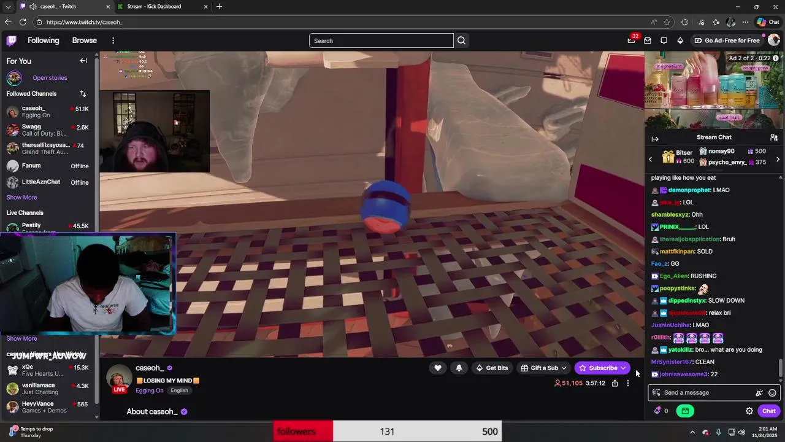This screenshot has width=785, height=442.
Task: Click the English language tag
Action: pos(179,390)
